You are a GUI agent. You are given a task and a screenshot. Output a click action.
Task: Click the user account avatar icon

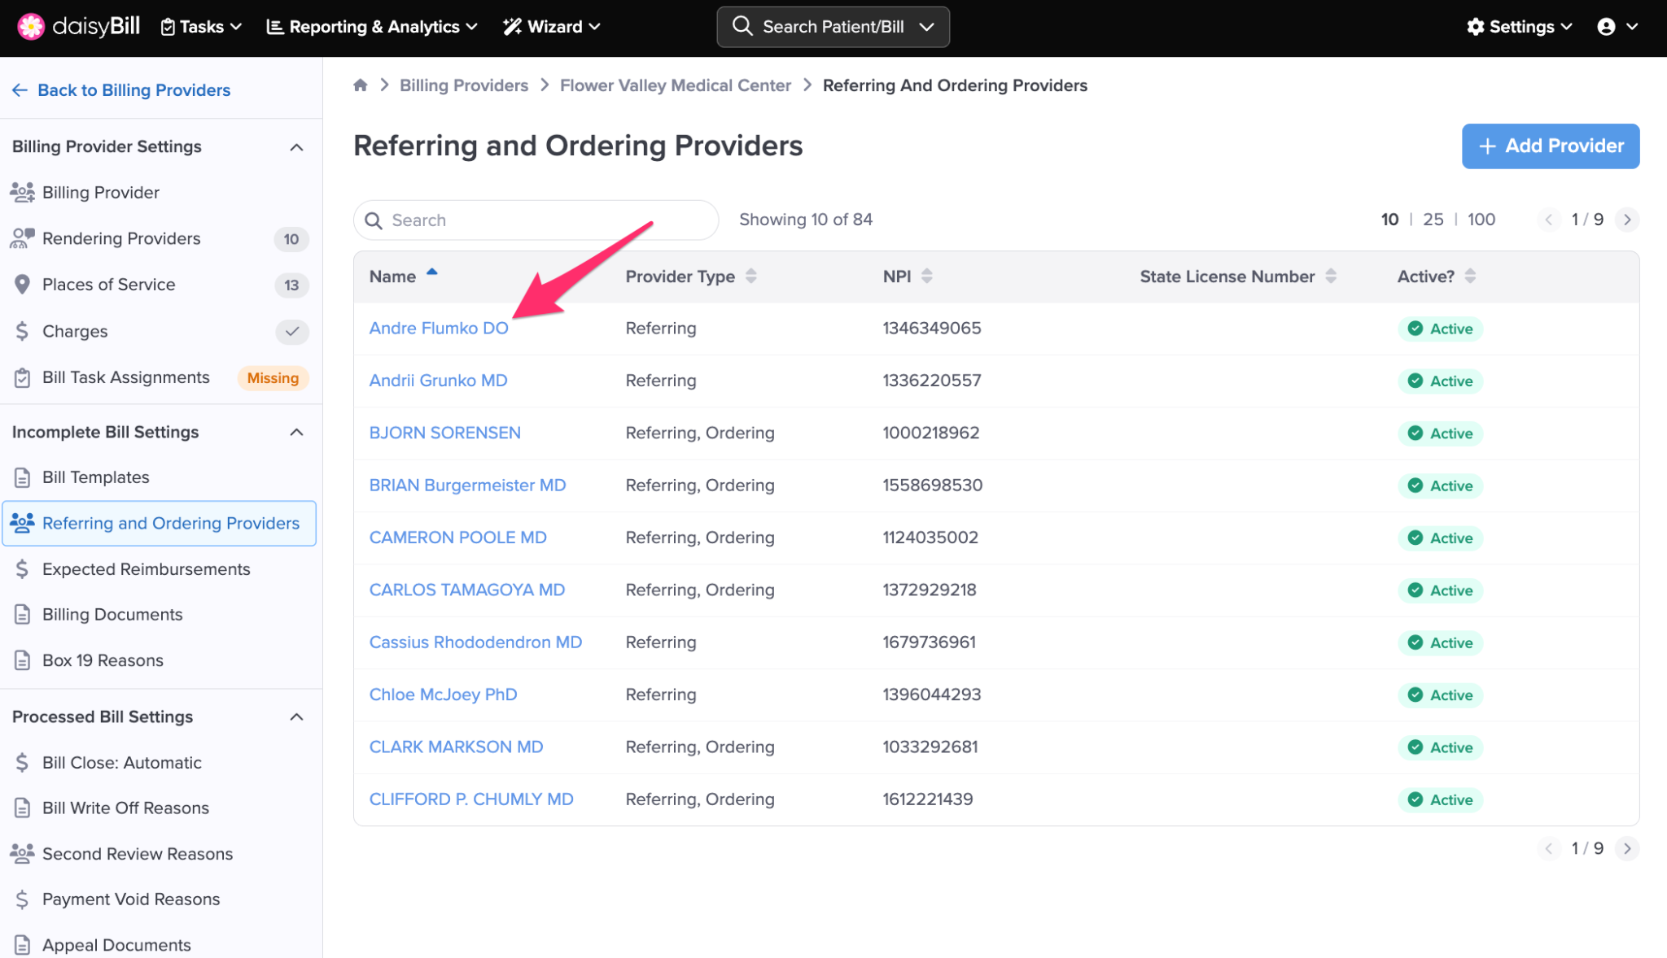pyautogui.click(x=1606, y=27)
